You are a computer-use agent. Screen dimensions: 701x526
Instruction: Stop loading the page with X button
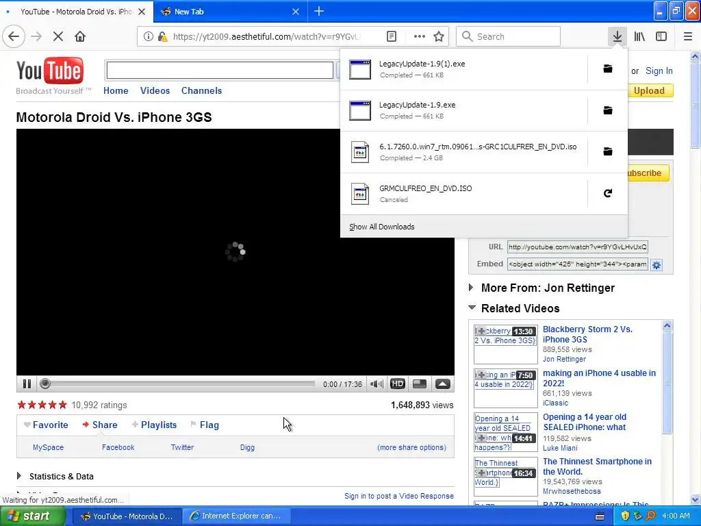(x=58, y=36)
